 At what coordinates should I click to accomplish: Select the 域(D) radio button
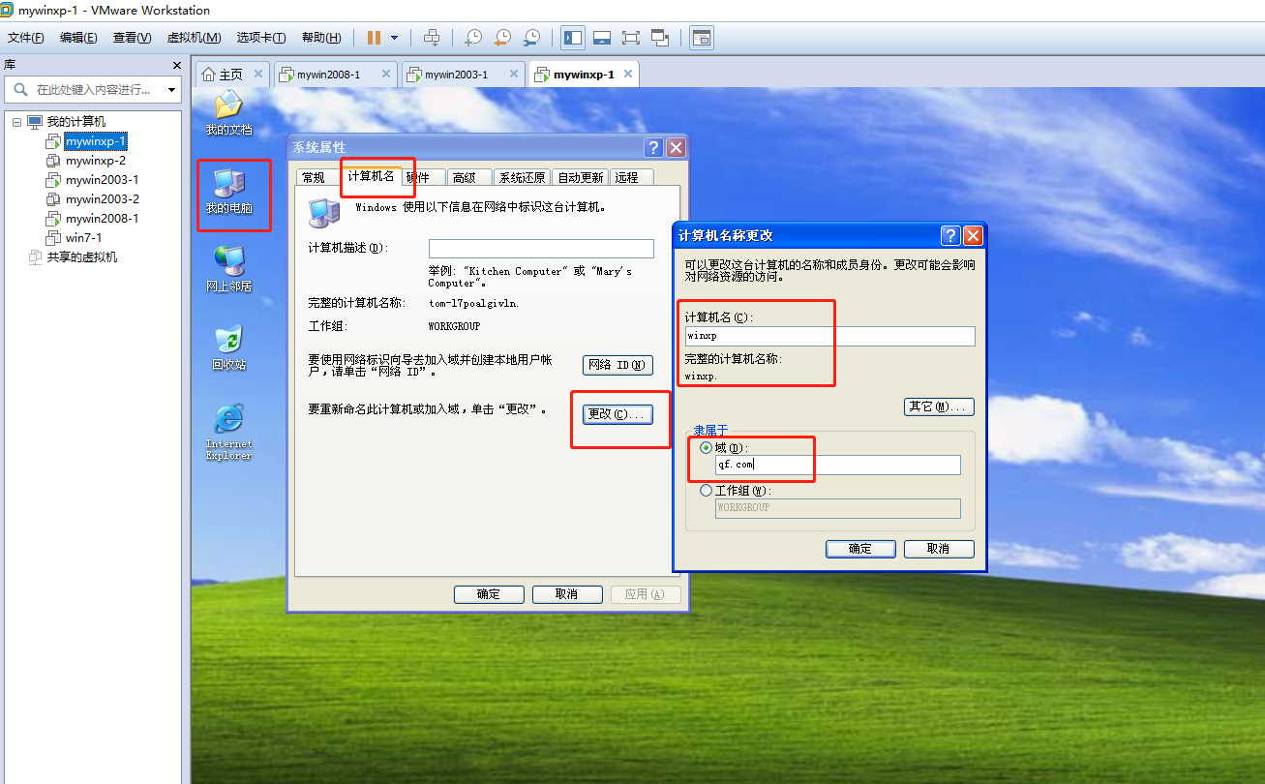[x=706, y=448]
